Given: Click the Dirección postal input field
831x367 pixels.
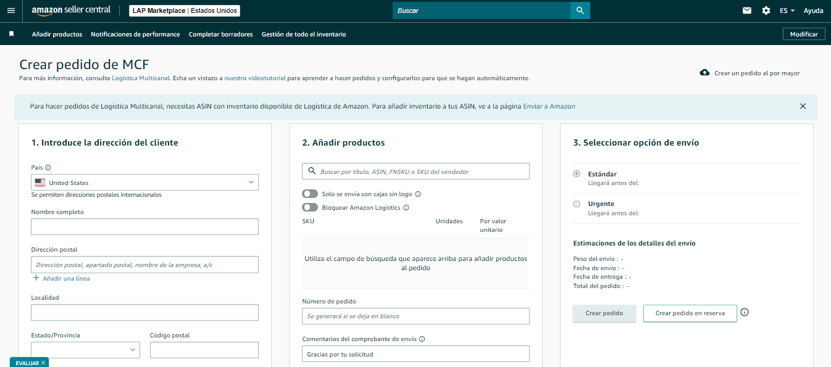Looking at the screenshot, I should [x=144, y=265].
